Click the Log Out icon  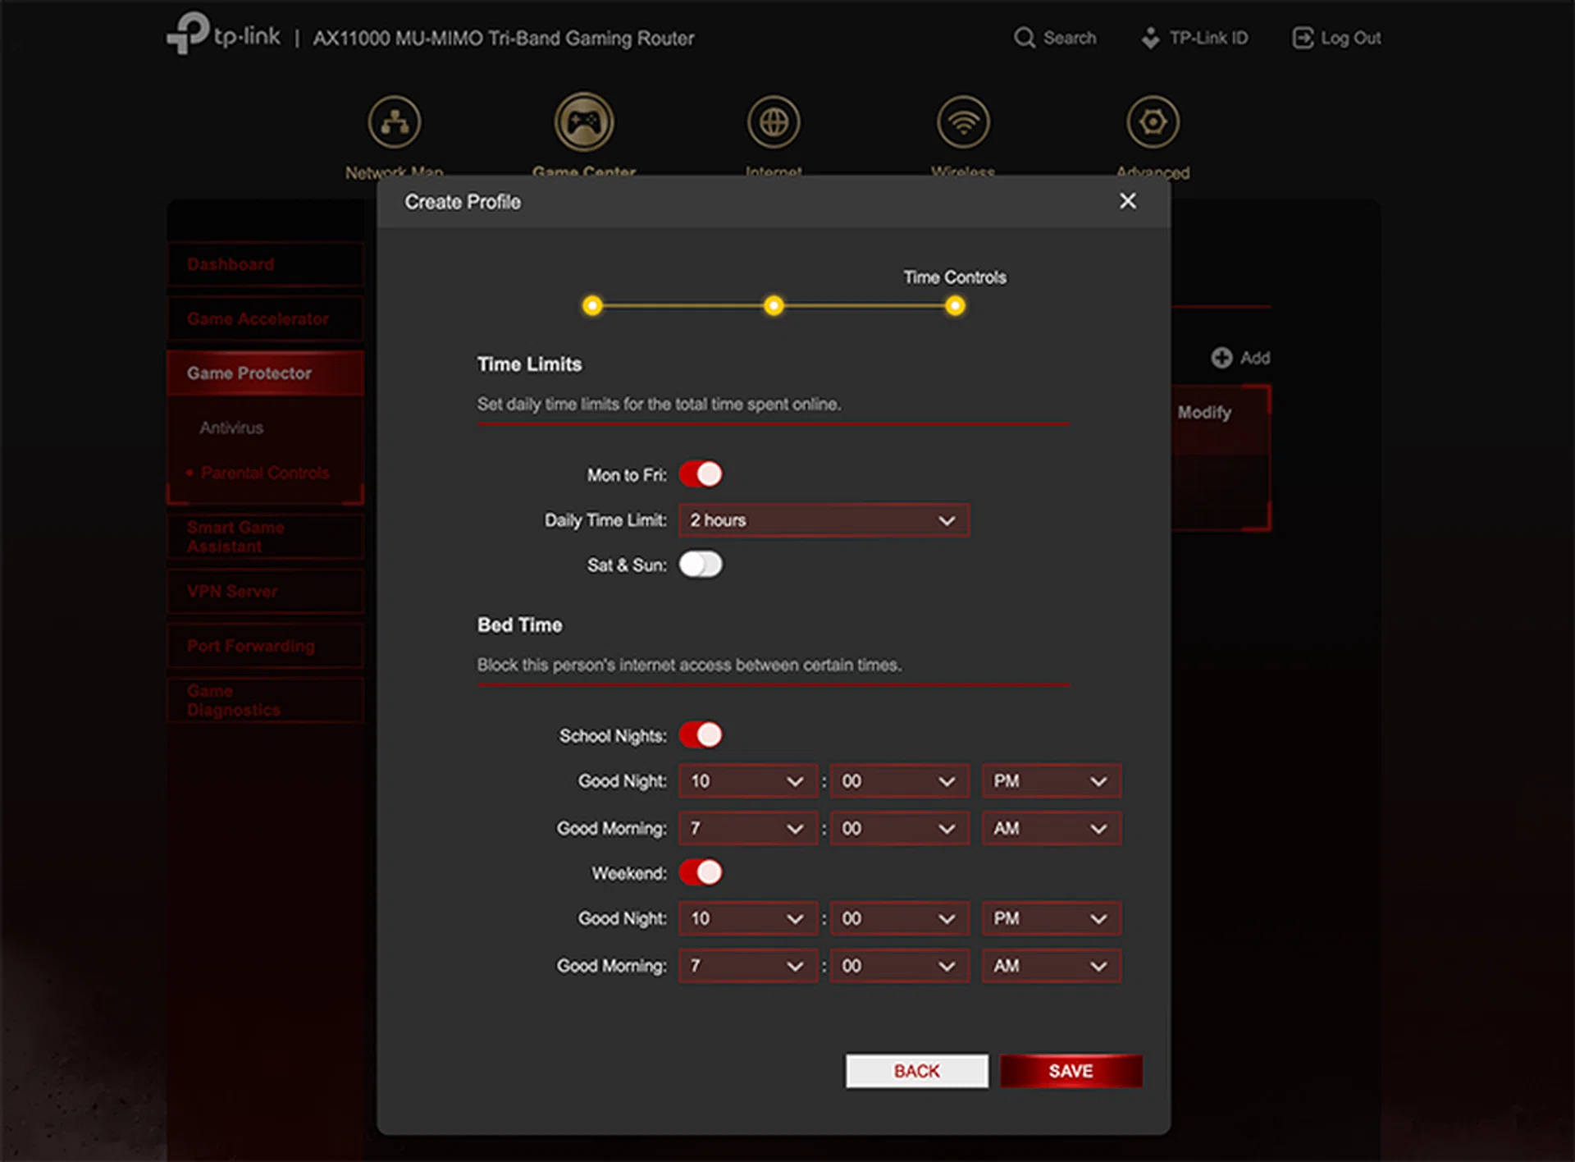click(1302, 38)
